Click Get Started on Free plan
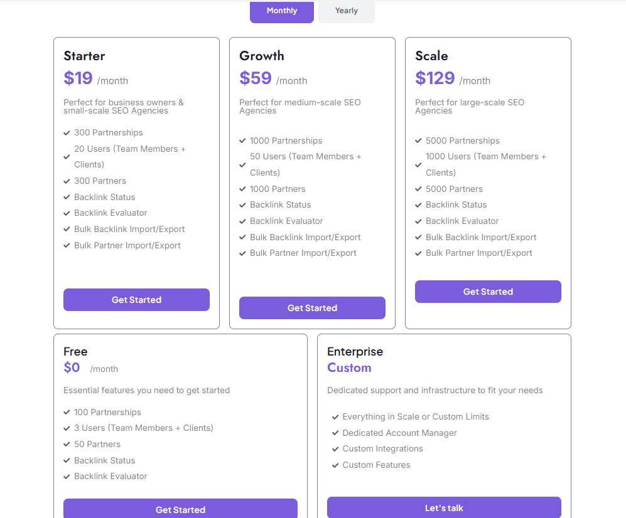 [x=180, y=509]
